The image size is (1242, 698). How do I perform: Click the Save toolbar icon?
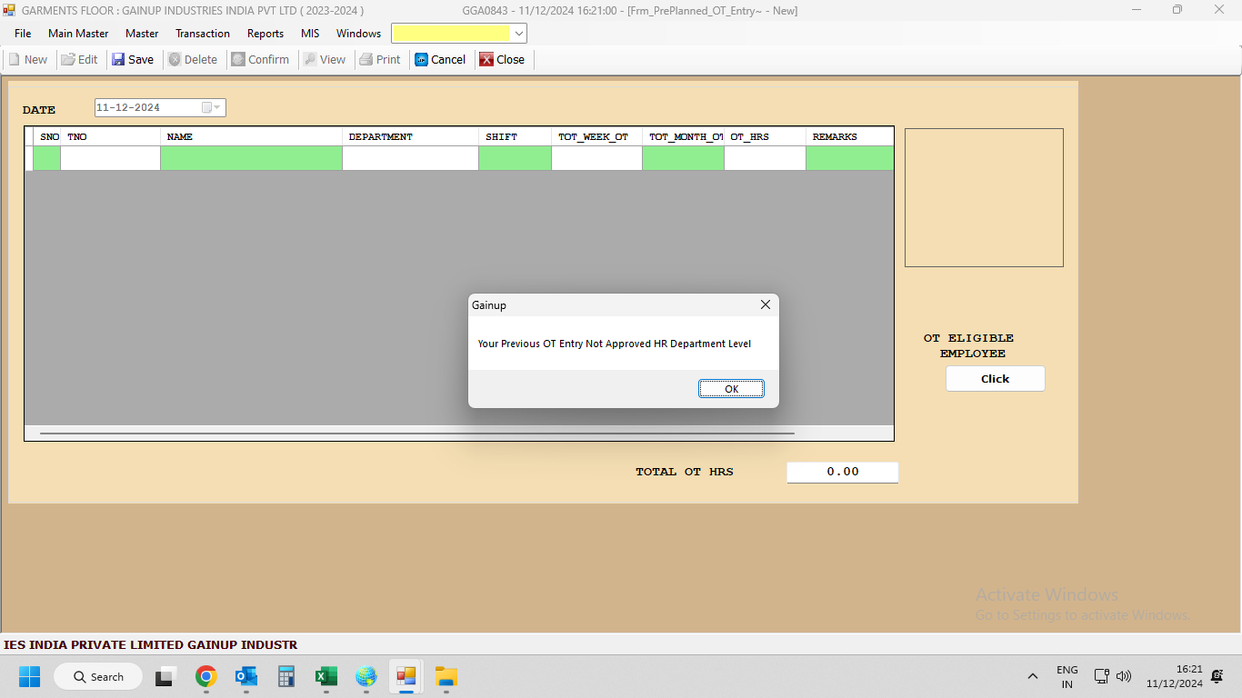tap(118, 60)
